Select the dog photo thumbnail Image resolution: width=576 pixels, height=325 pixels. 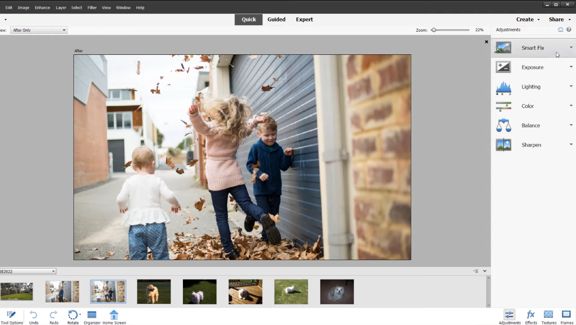154,291
